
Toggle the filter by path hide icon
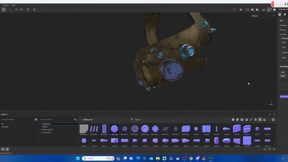pyautogui.click(x=75, y=120)
